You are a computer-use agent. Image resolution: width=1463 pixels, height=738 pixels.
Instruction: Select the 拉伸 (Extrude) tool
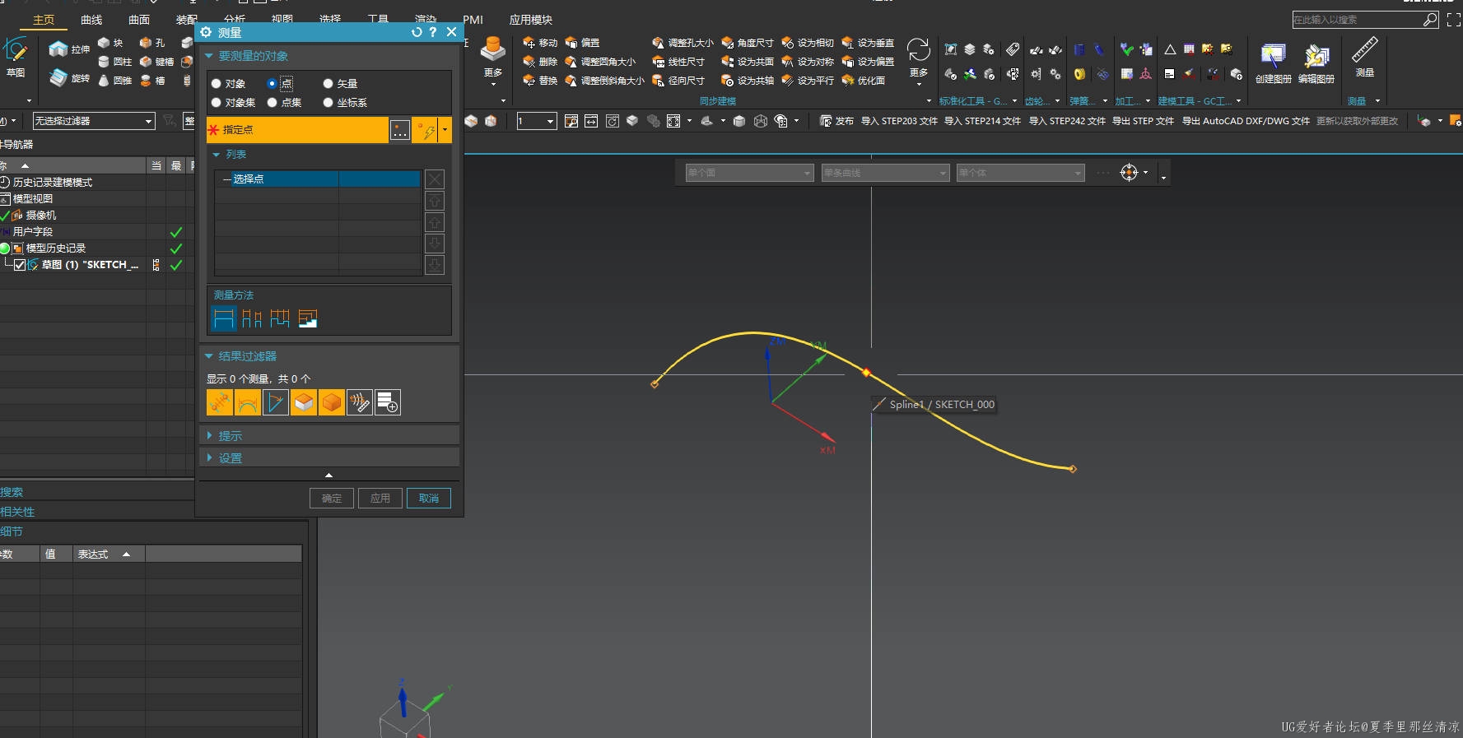point(69,49)
